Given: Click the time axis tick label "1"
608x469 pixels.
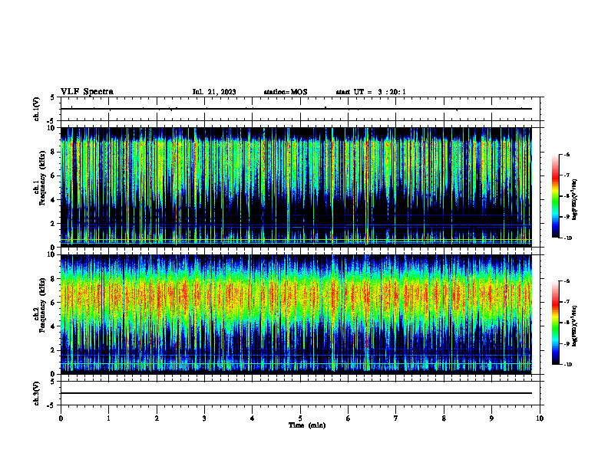Looking at the screenshot, I should click(108, 418).
